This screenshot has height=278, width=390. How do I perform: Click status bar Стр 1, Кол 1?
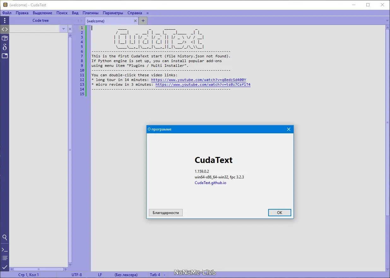click(29, 275)
